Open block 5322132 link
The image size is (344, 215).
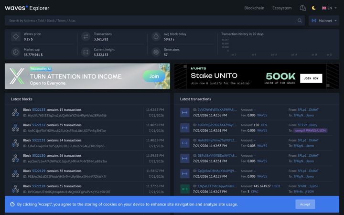point(39,125)
